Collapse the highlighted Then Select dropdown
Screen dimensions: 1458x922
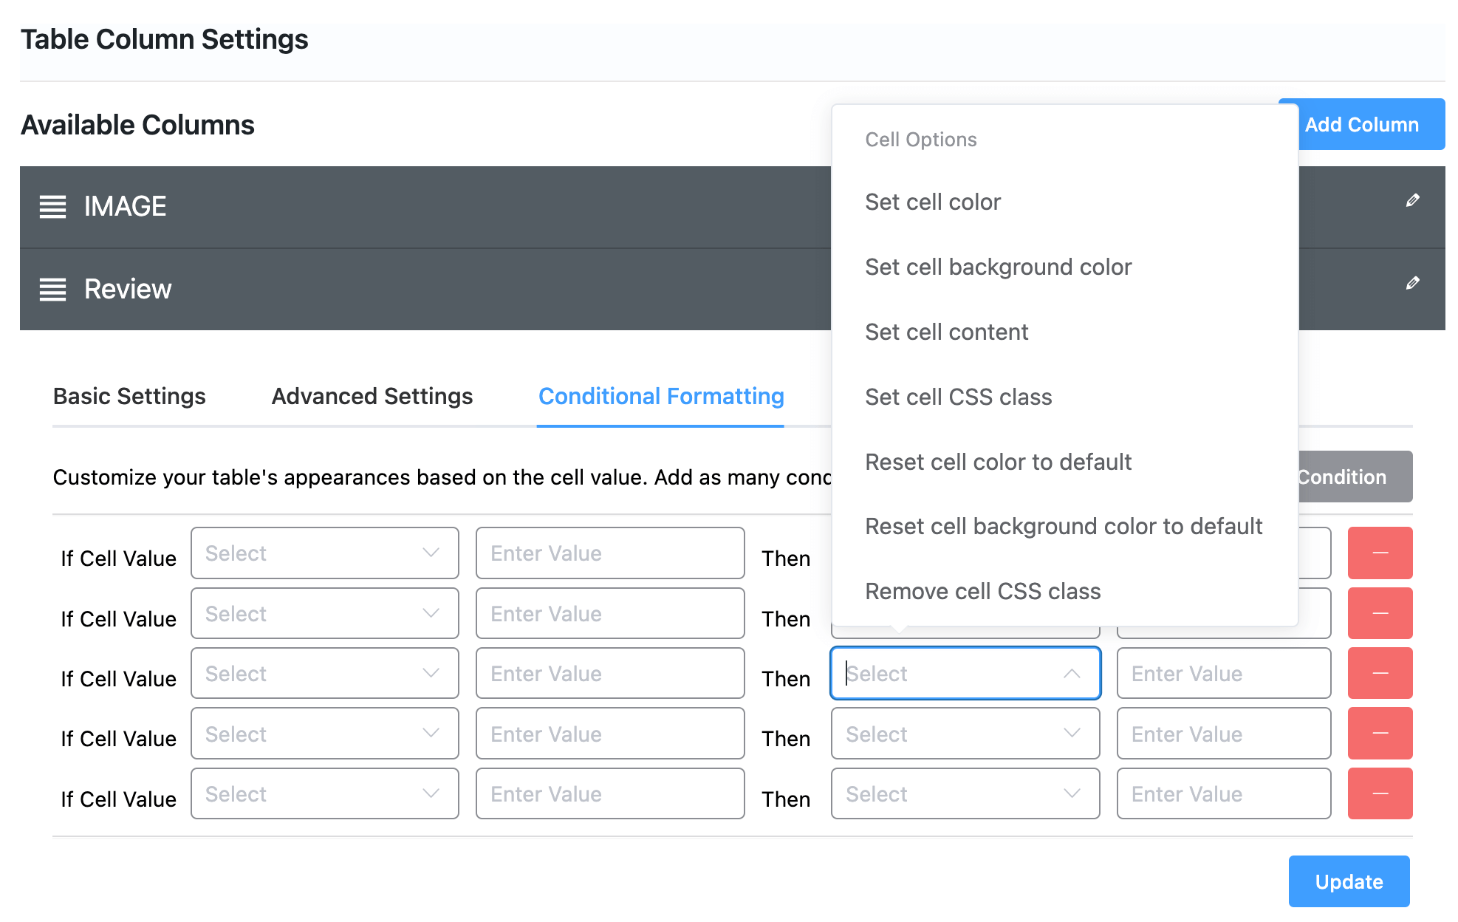(x=965, y=673)
